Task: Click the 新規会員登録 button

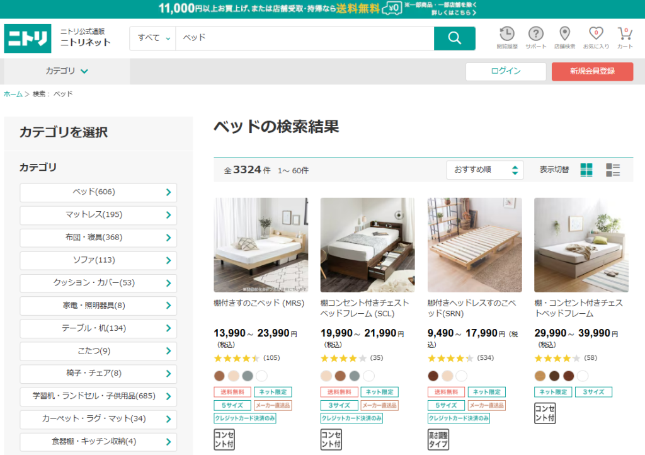Action: pos(592,71)
